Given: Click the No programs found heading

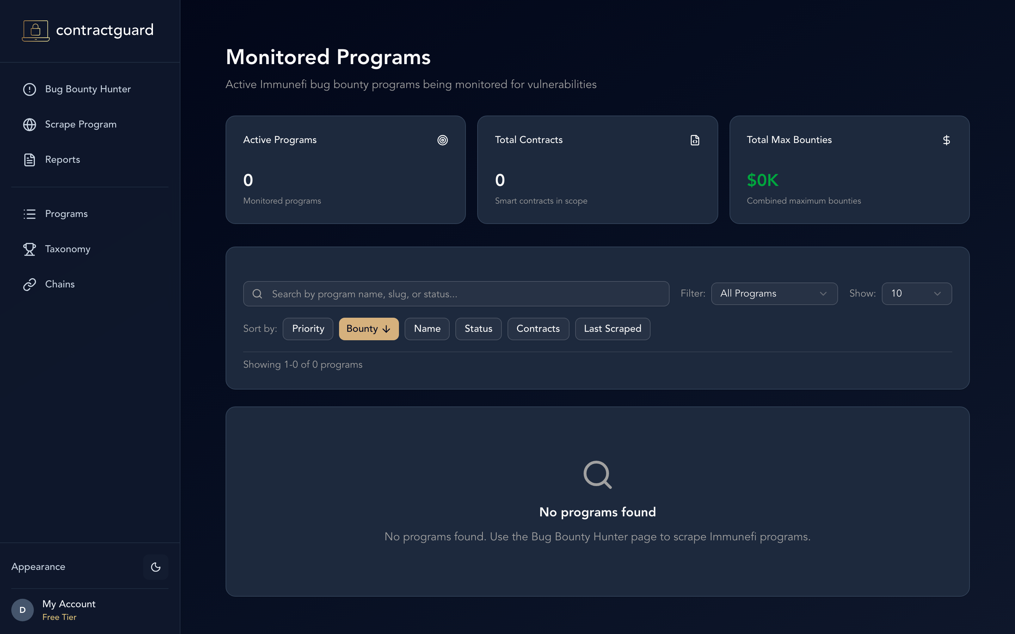Looking at the screenshot, I should (597, 512).
